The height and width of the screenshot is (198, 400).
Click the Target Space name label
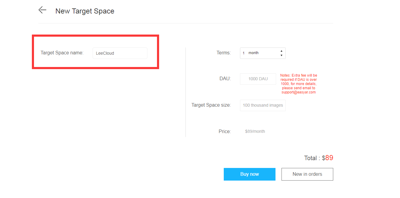[62, 53]
